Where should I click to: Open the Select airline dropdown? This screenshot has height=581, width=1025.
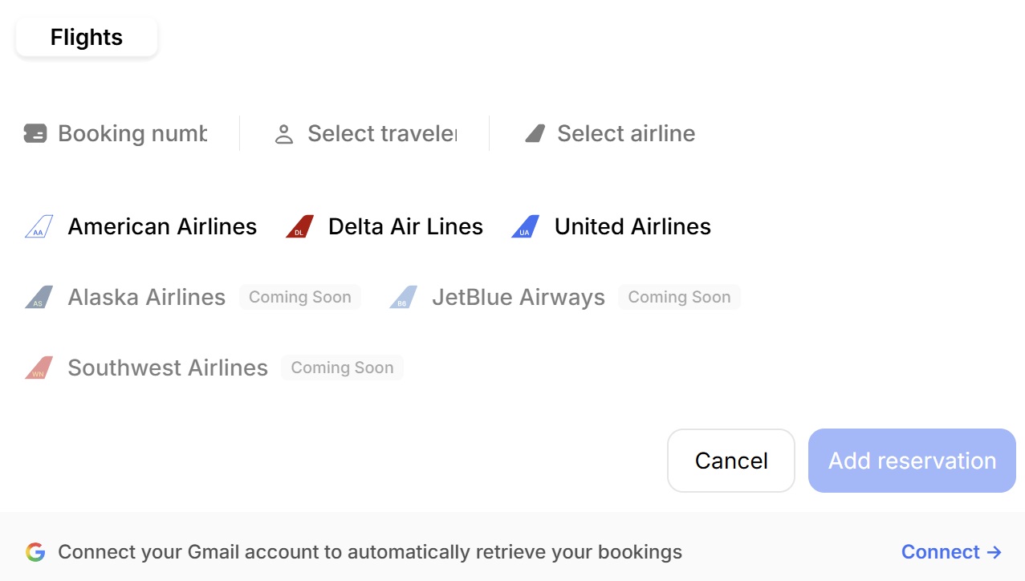click(625, 133)
